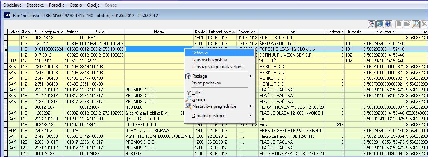Click the icon beside Nastavitve preglednice
Viewport: 428px width, 157px height.
(188, 106)
